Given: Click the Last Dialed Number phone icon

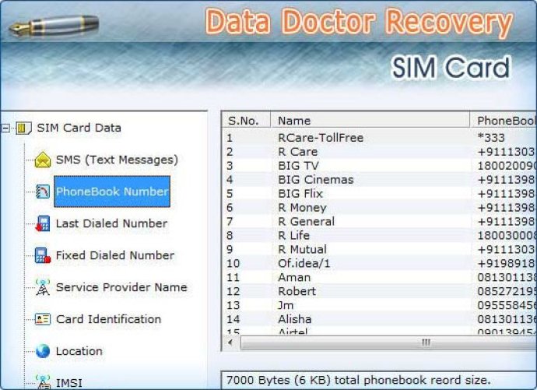Looking at the screenshot, I should coord(43,223).
